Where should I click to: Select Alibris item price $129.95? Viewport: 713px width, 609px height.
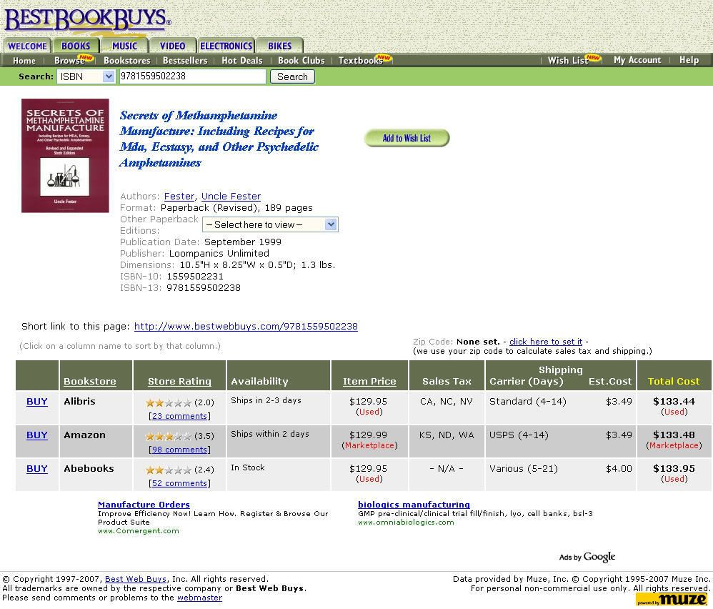point(369,402)
